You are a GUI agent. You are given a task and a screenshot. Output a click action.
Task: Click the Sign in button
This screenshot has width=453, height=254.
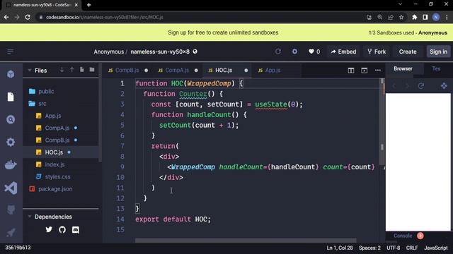(438, 52)
